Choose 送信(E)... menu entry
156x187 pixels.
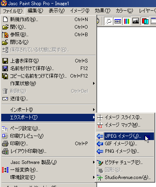point(49,99)
